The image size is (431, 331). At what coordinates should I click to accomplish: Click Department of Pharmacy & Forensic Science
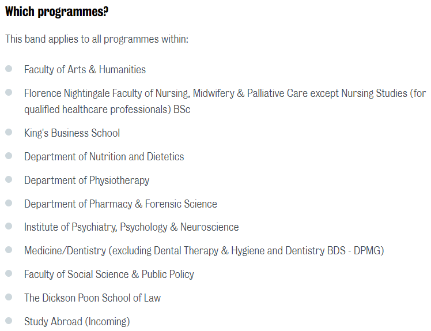click(x=120, y=204)
